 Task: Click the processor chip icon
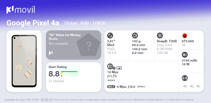(x=160, y=36)
